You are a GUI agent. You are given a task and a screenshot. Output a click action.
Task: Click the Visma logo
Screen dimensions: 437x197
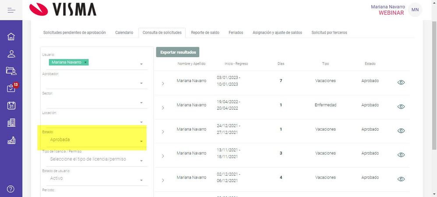coord(63,10)
